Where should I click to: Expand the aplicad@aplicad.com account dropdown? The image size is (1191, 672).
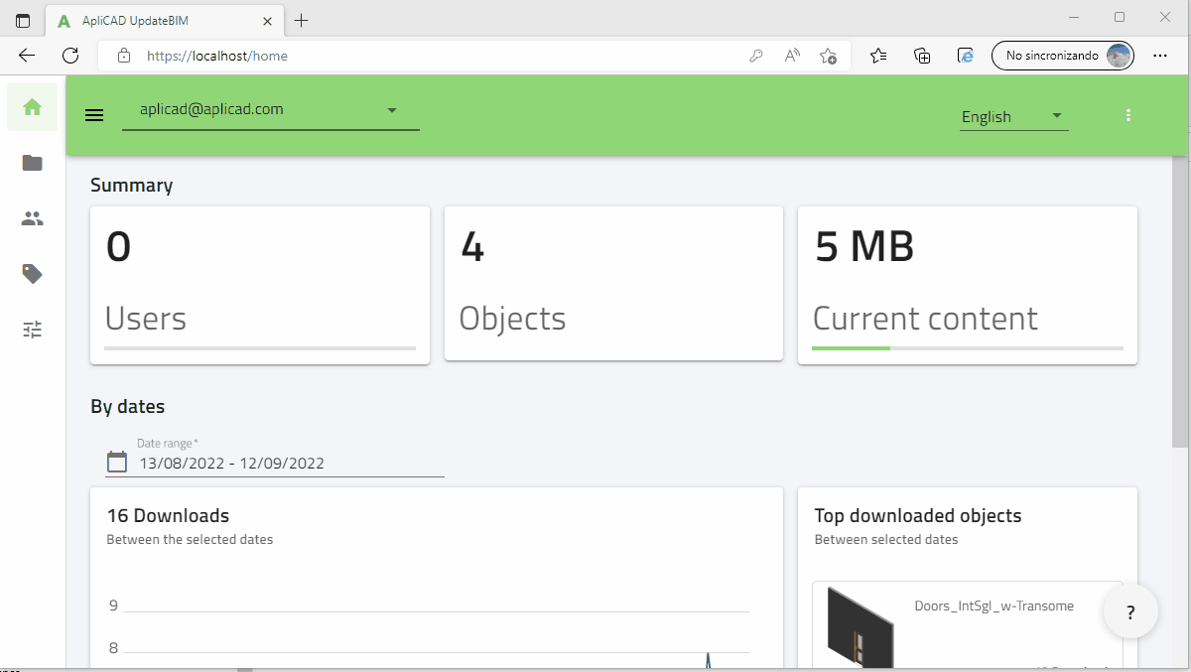click(x=391, y=110)
